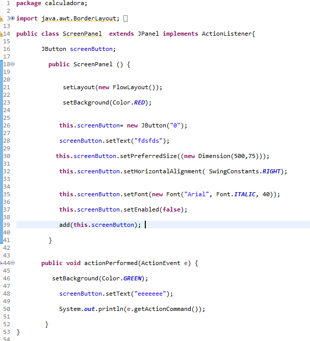Collapse the actionPerformed method at line 44

coord(13,263)
